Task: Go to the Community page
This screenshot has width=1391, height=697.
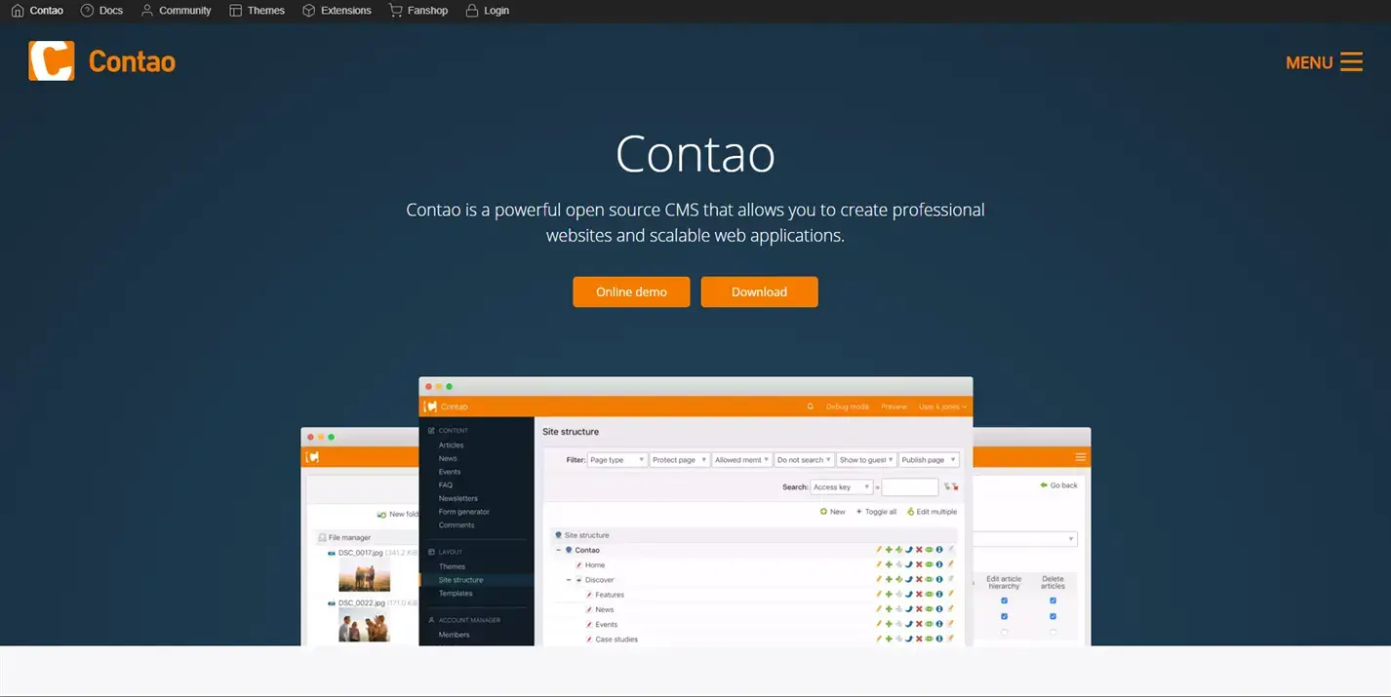Action: click(176, 11)
